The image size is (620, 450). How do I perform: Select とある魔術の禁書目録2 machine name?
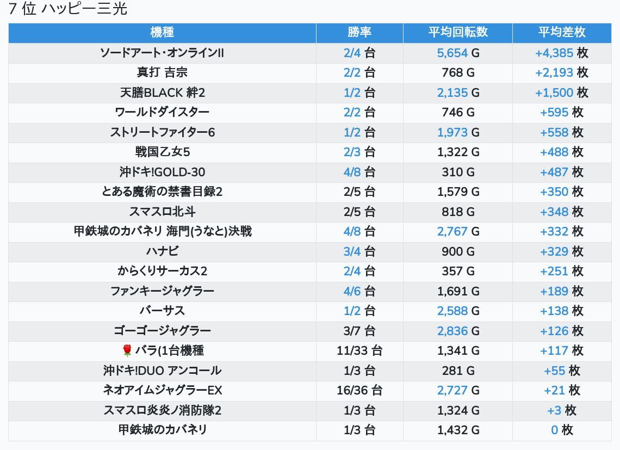point(162,192)
